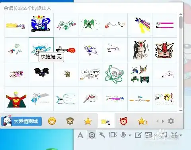Toggle the emoji smiley button in chat toolbar
The image size is (191, 150).
coord(92,135)
